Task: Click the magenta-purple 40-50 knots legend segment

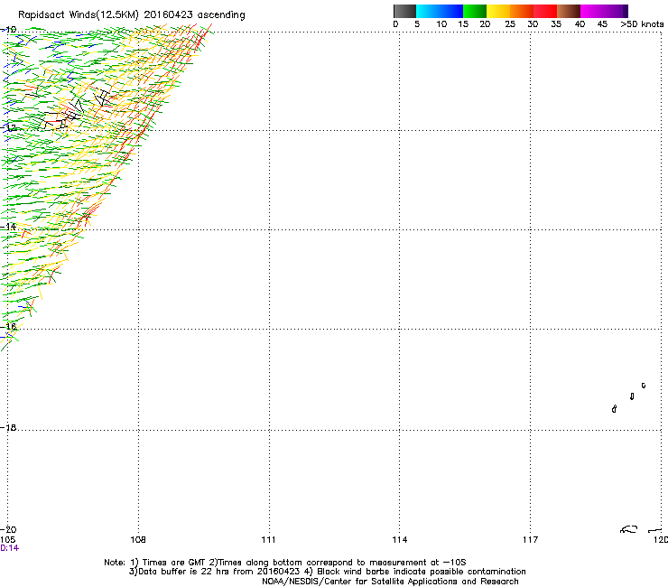Action: pos(604,11)
